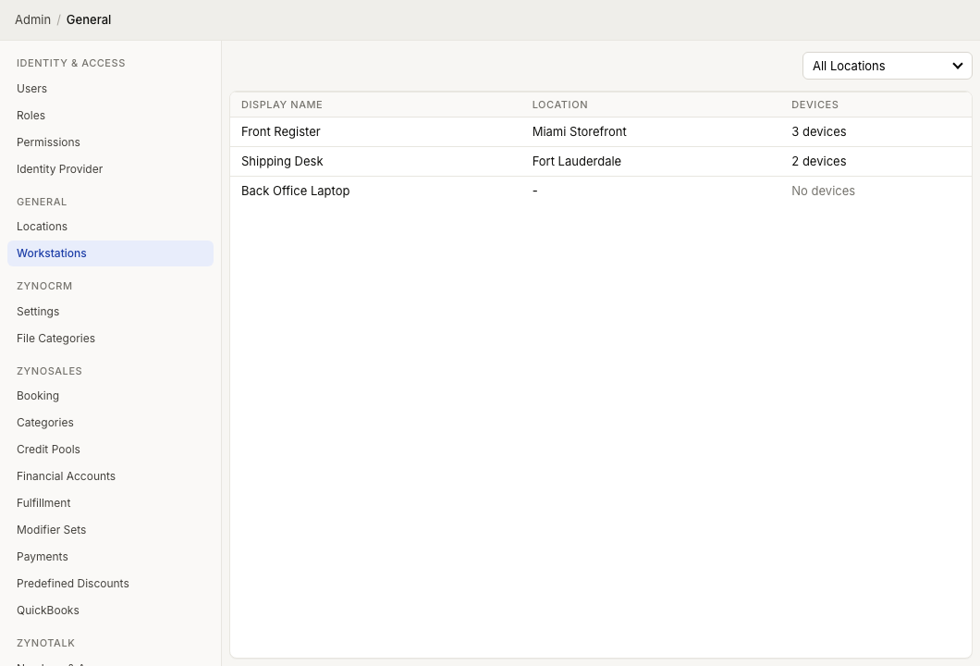Click the Back Office Laptop name
The width and height of the screenshot is (980, 666).
tap(295, 191)
